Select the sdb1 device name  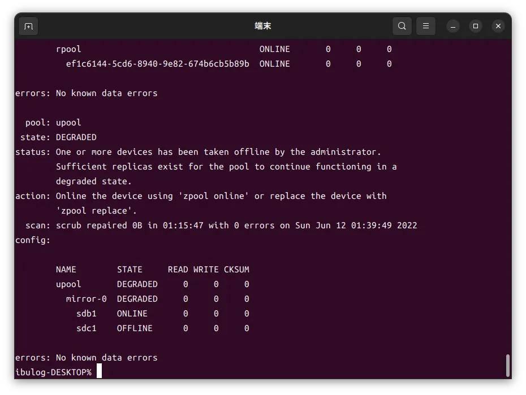(87, 314)
